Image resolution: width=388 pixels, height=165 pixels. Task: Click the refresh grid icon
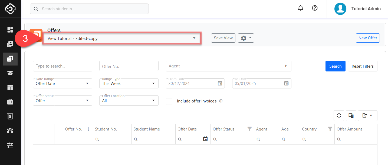click(x=339, y=116)
